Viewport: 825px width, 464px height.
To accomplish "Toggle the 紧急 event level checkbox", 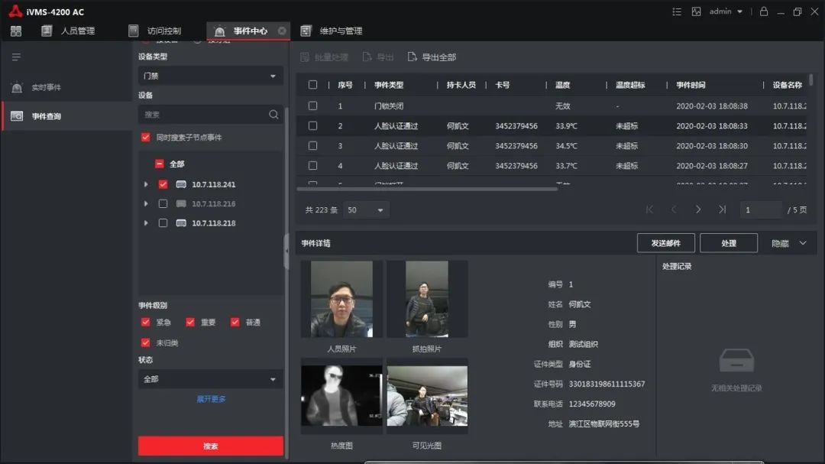I will [146, 323].
